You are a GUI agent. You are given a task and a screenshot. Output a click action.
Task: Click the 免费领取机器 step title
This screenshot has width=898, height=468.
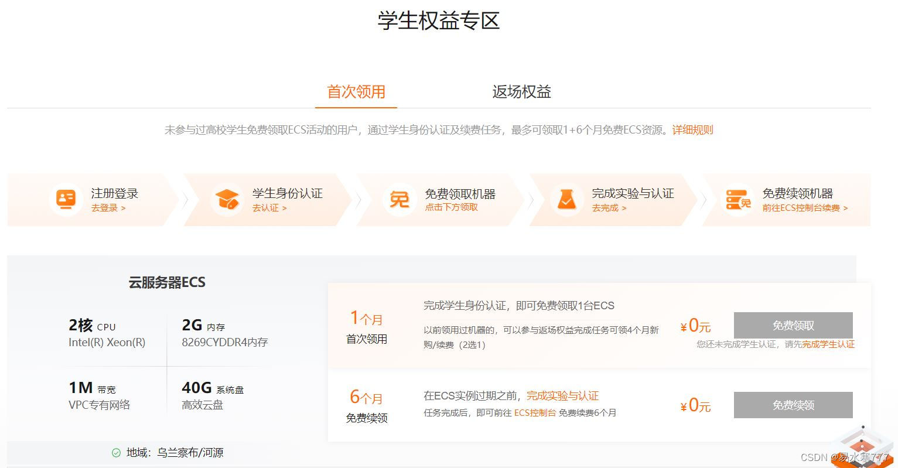click(x=460, y=193)
